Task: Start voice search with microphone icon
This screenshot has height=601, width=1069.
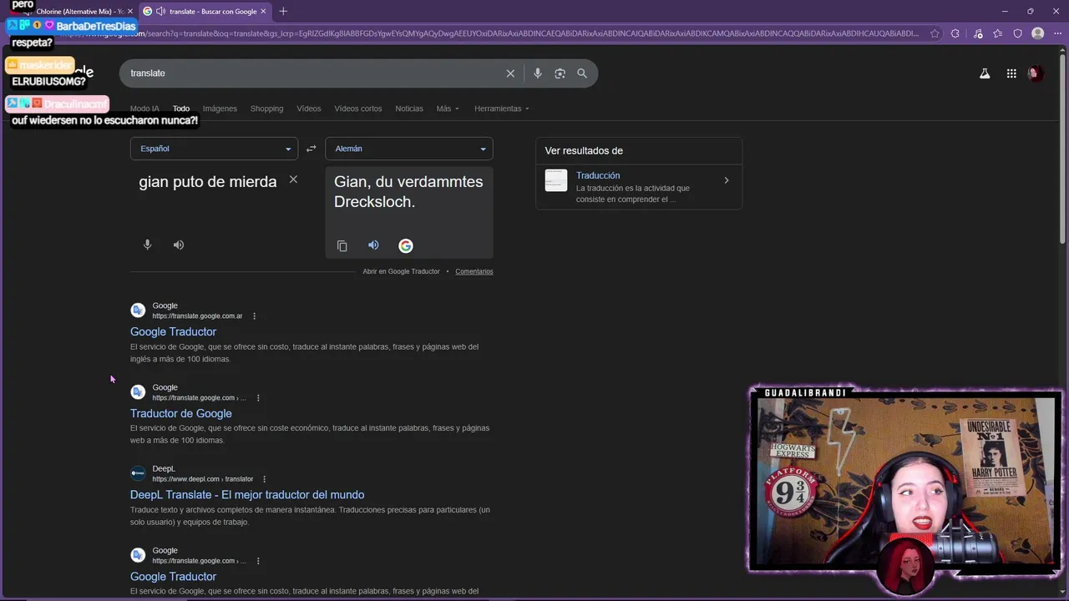Action: 538,73
